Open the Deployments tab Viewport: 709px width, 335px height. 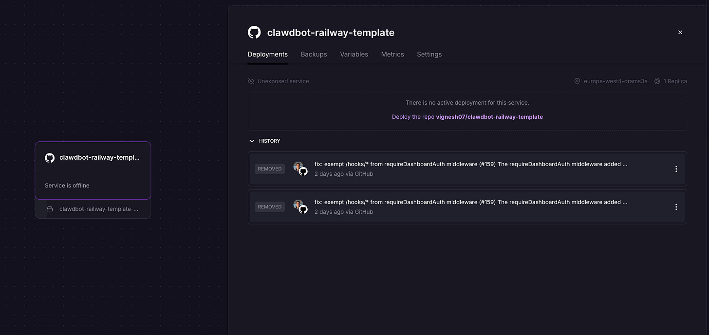click(268, 54)
